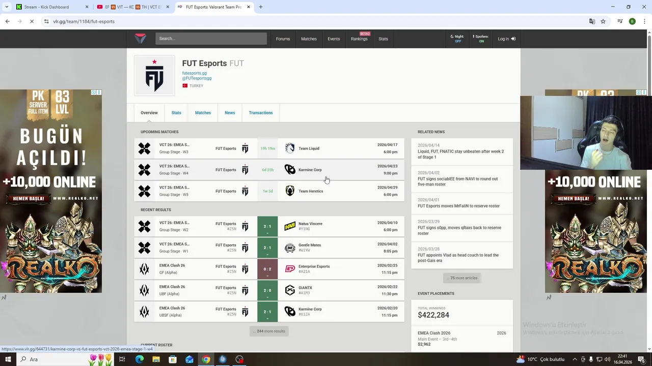Expand the 244 more results list

click(x=269, y=331)
